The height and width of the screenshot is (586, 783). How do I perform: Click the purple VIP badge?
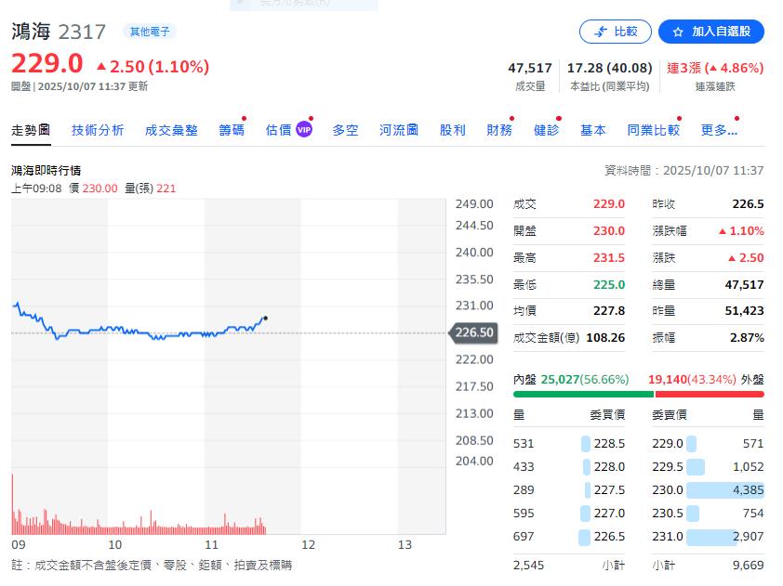pos(304,130)
